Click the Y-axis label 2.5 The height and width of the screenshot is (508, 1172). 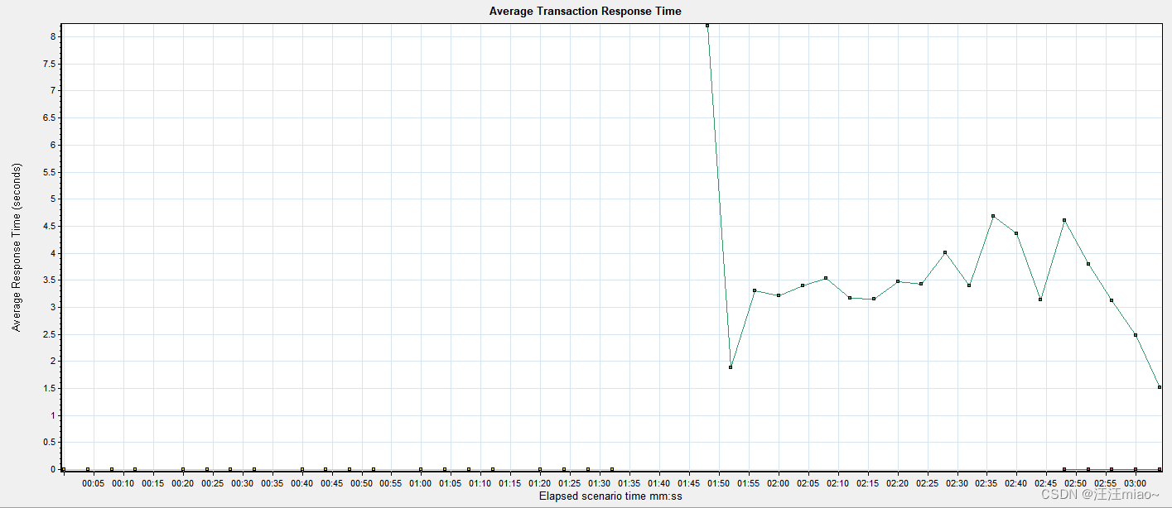coord(49,334)
